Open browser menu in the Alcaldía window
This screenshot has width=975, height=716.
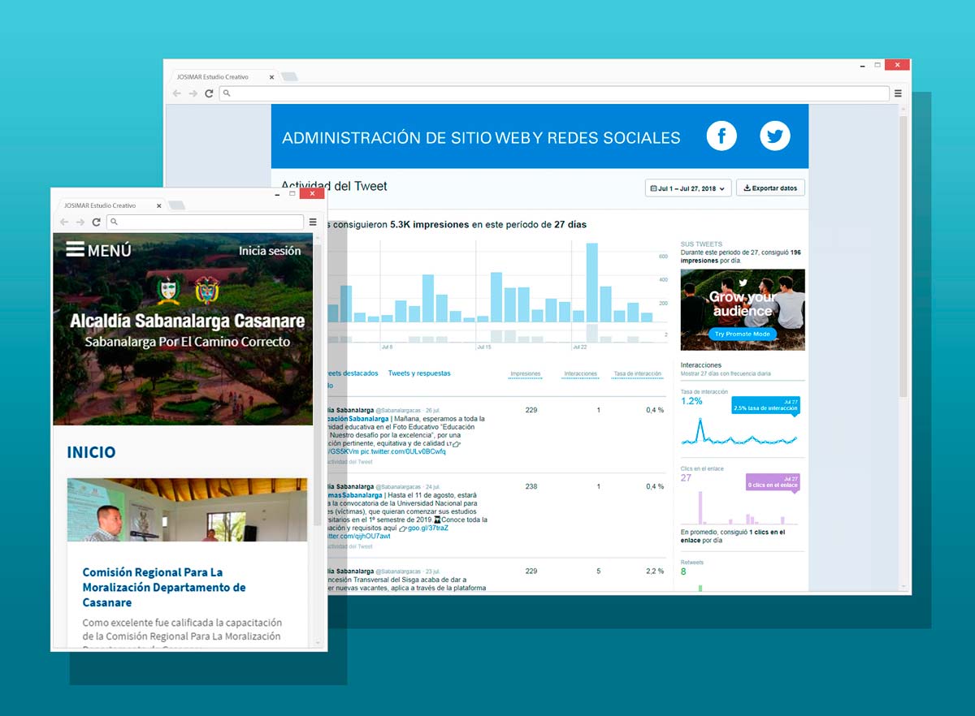(313, 222)
